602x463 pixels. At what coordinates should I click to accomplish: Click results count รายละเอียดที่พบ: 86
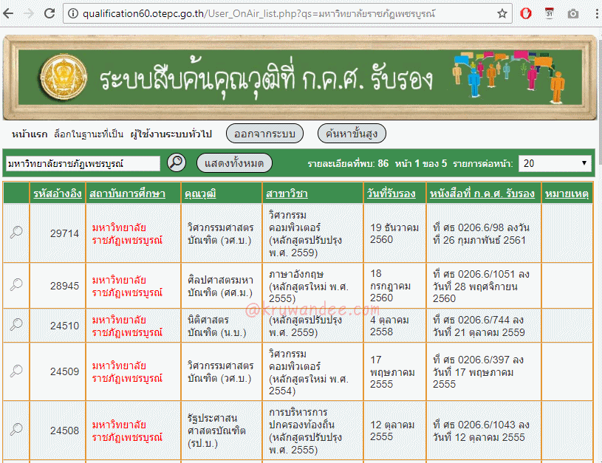click(348, 163)
